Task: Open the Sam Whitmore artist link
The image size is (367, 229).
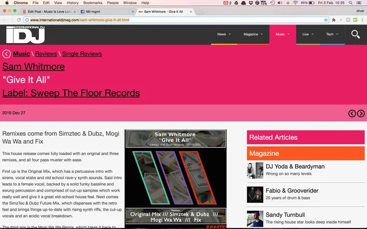Action: [x=33, y=66]
